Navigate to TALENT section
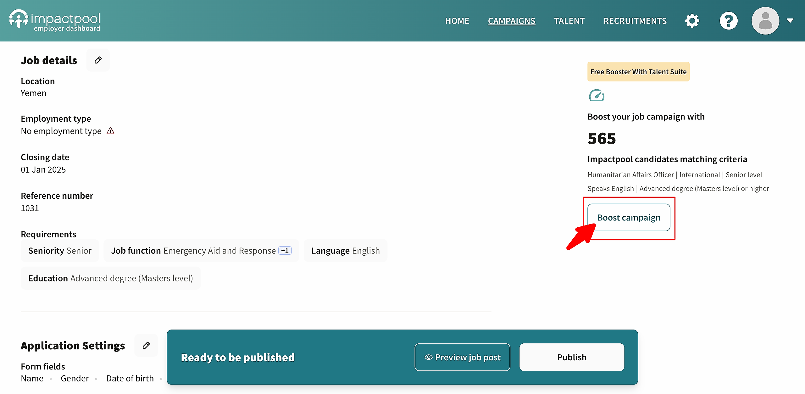 pyautogui.click(x=569, y=21)
